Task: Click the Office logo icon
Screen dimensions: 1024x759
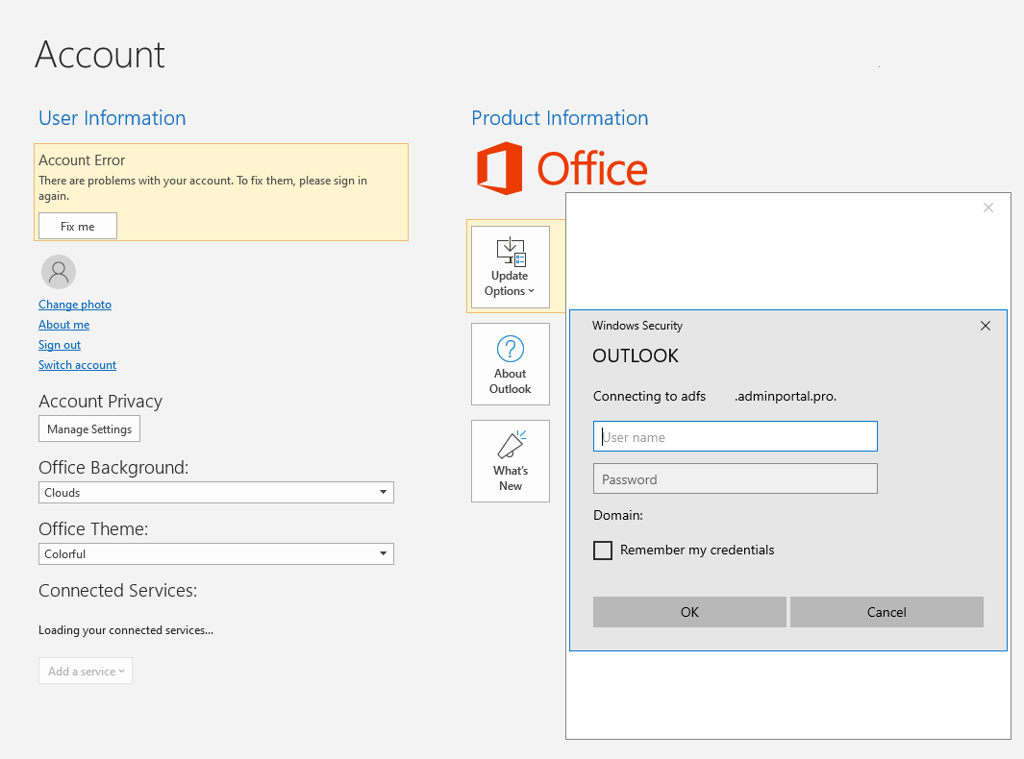Action: [500, 168]
